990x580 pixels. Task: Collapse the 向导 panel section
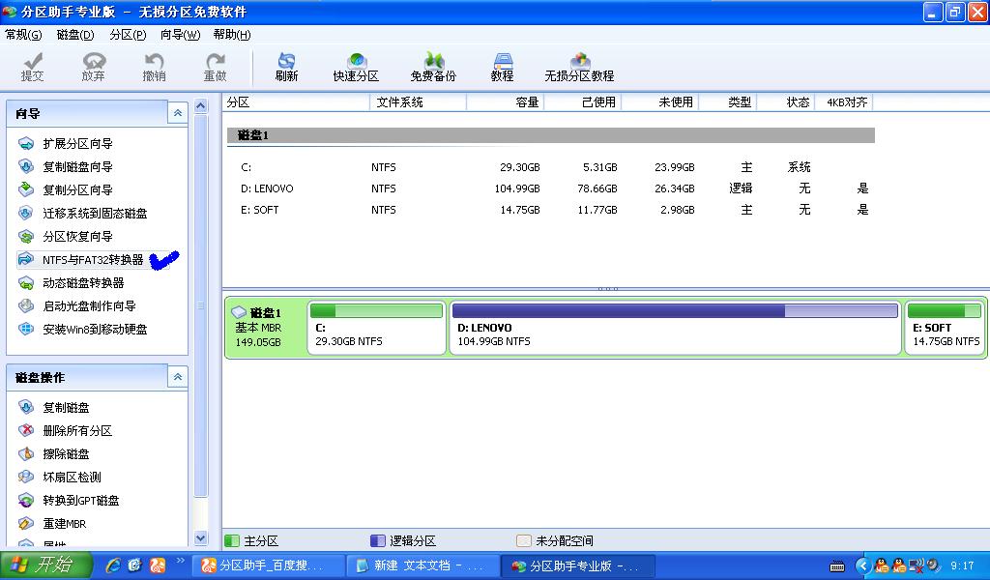[177, 114]
